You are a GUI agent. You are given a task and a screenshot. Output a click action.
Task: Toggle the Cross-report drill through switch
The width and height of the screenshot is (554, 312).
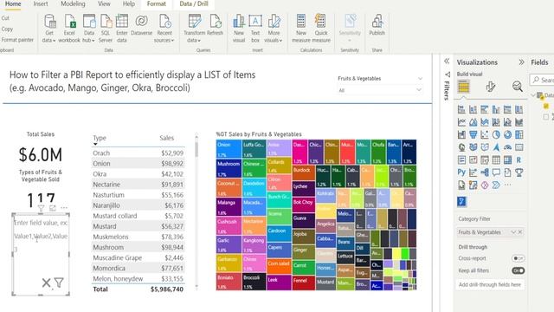[518, 258]
